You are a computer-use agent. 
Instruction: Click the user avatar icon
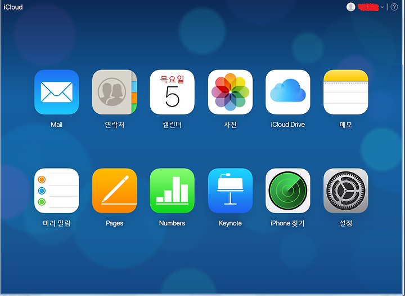pos(351,7)
